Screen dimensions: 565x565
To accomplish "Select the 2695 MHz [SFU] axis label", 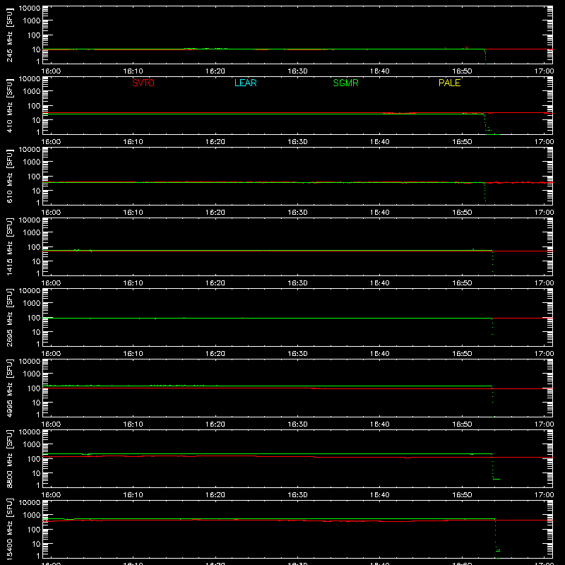I will click(9, 317).
